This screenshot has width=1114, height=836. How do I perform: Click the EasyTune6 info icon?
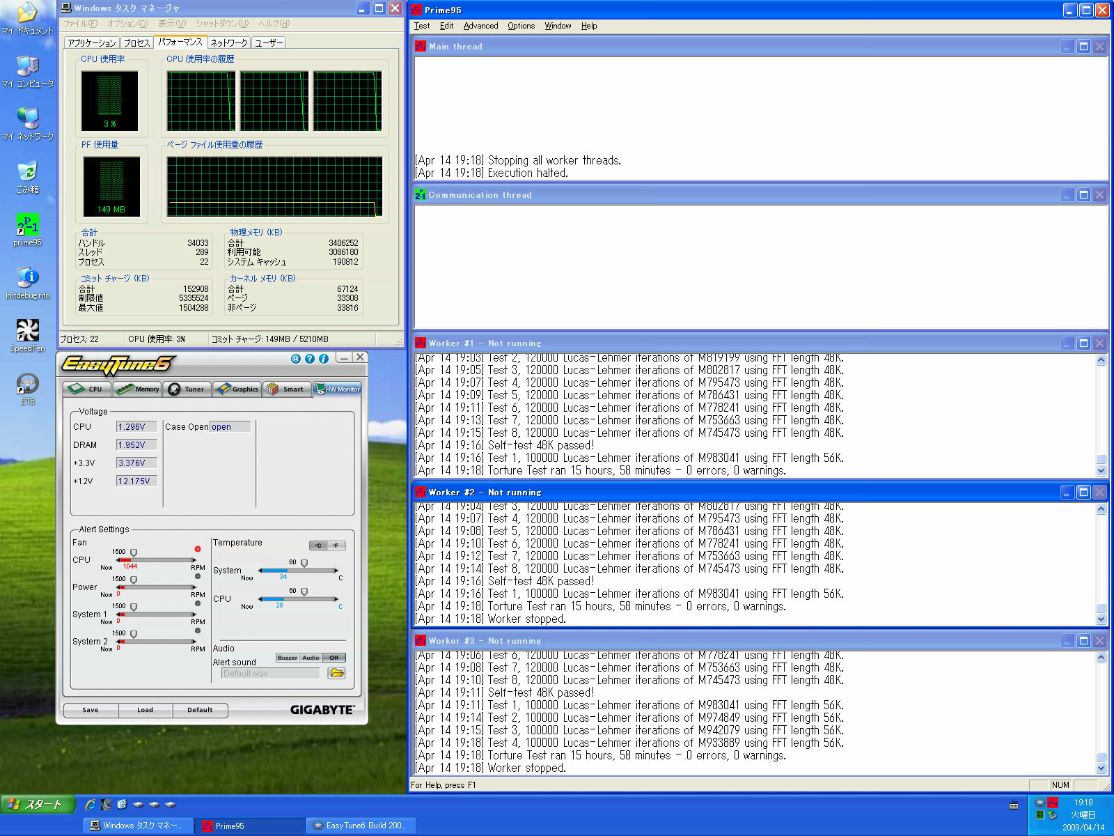[x=324, y=358]
